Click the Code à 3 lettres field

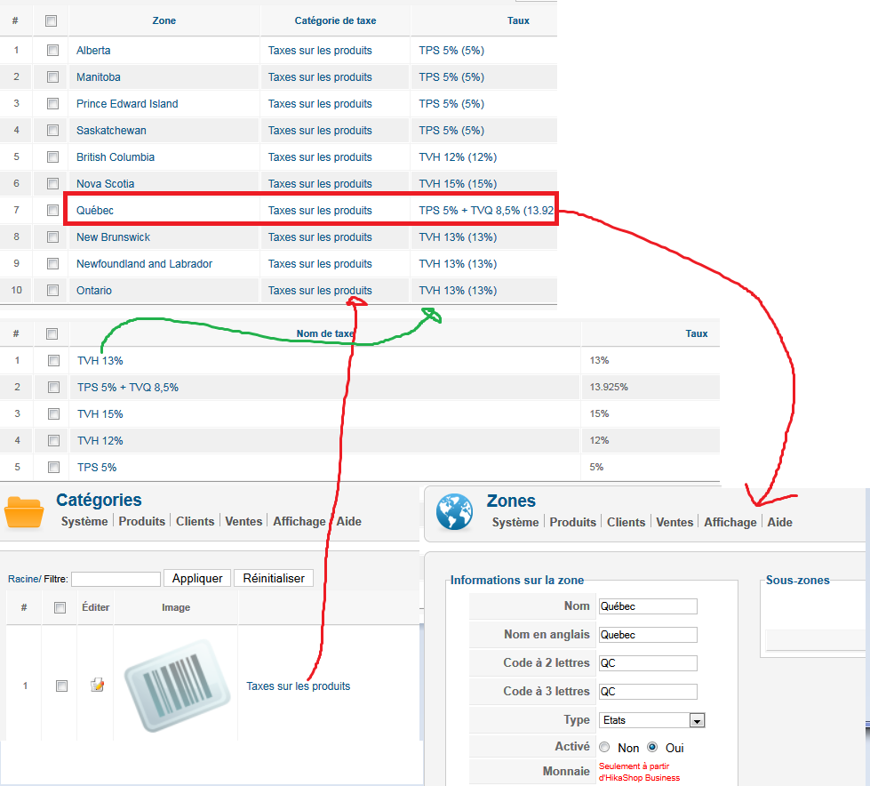pyautogui.click(x=648, y=691)
